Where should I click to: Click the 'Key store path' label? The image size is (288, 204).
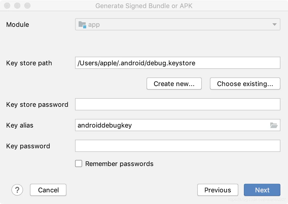coord(29,63)
